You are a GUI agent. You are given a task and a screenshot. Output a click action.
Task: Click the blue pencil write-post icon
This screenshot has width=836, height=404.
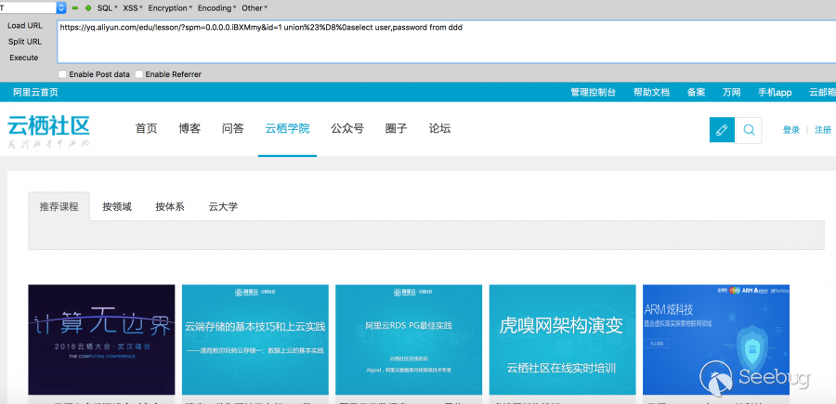(x=721, y=130)
